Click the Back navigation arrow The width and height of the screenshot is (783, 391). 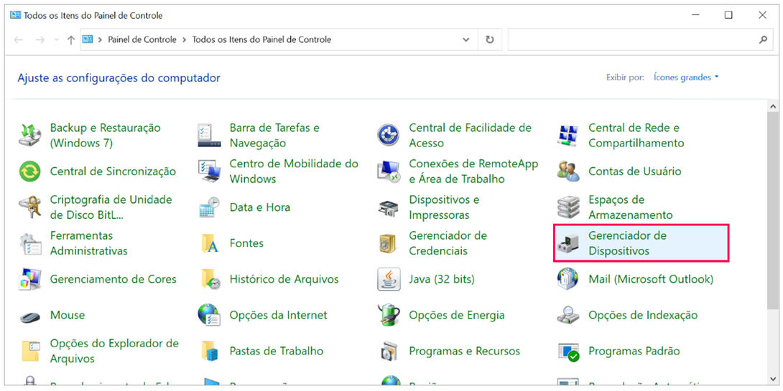[19, 40]
